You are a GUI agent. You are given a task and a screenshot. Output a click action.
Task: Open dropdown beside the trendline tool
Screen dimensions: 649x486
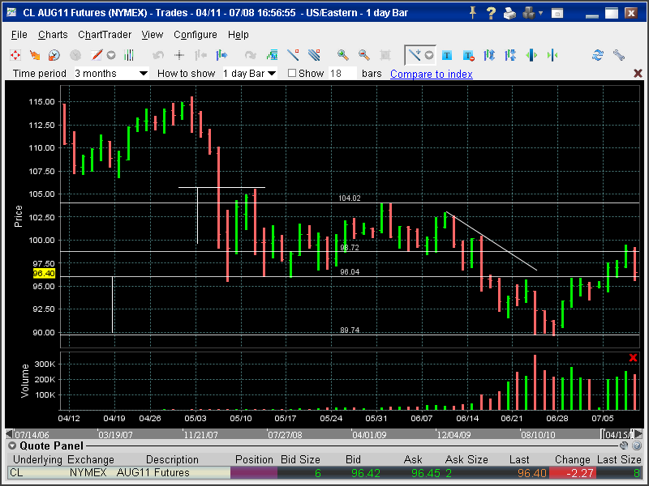coord(429,55)
